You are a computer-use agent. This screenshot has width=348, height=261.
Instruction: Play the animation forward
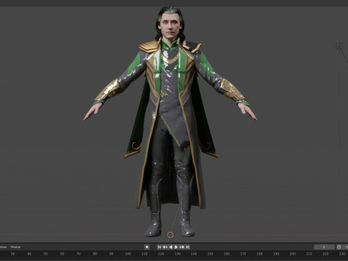pos(176,247)
